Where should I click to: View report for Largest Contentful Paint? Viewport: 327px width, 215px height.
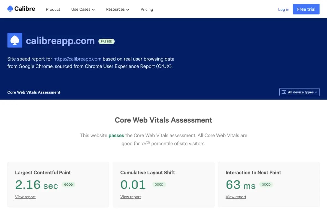click(x=25, y=197)
